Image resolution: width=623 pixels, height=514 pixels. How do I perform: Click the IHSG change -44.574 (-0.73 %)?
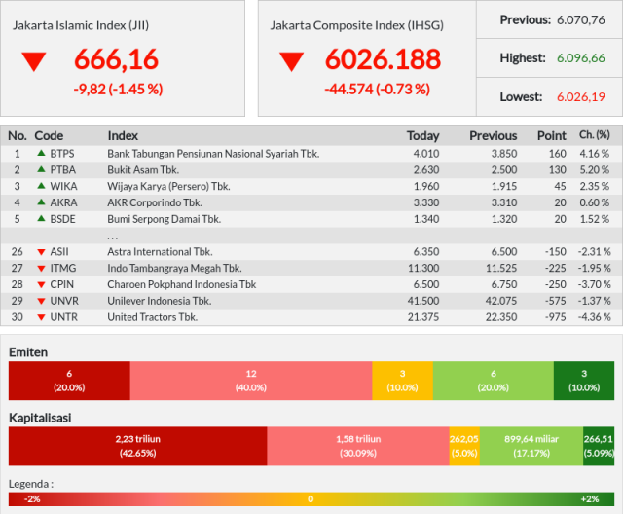[x=377, y=89]
